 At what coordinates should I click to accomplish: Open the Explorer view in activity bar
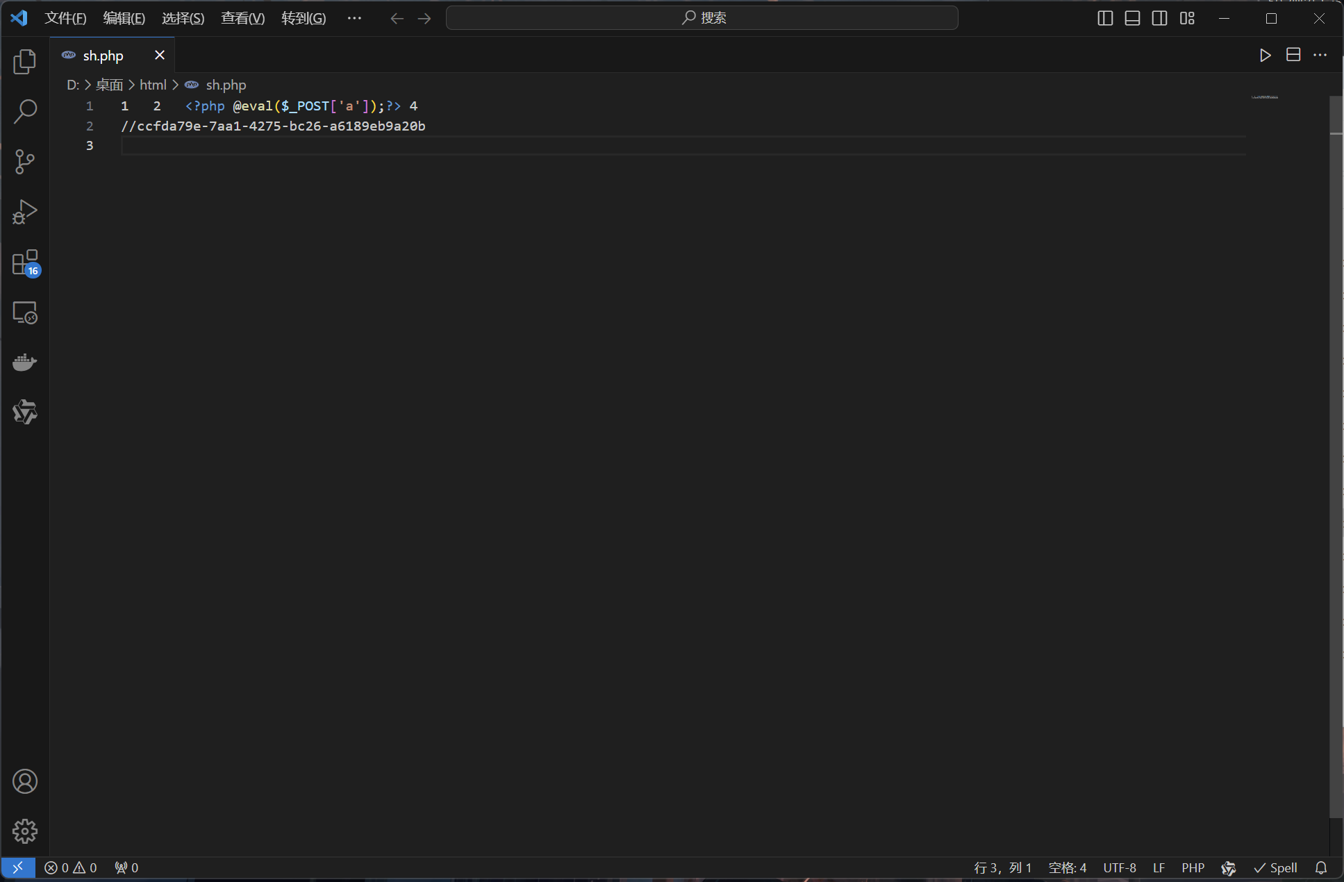[25, 62]
